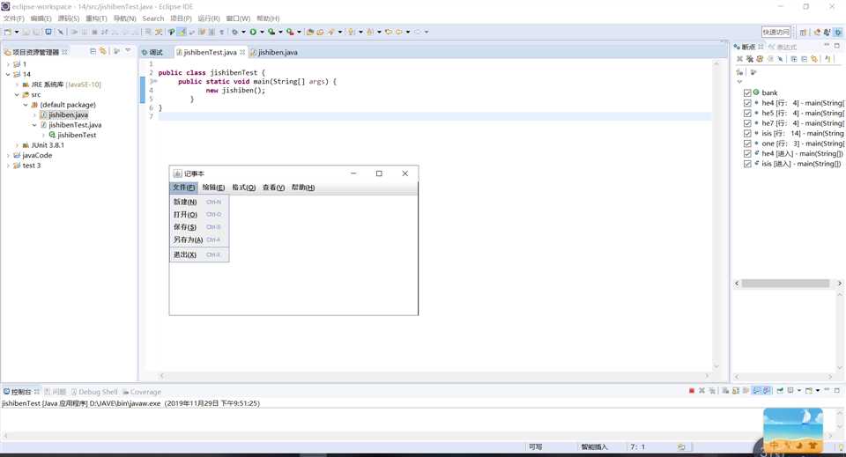Image resolution: width=846 pixels, height=457 pixels.
Task: Click the Debug bug icon in the toolbar
Action: (x=234, y=32)
